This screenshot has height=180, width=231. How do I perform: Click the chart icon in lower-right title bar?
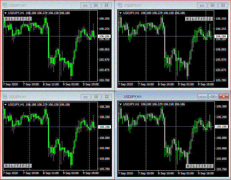(x=120, y=97)
